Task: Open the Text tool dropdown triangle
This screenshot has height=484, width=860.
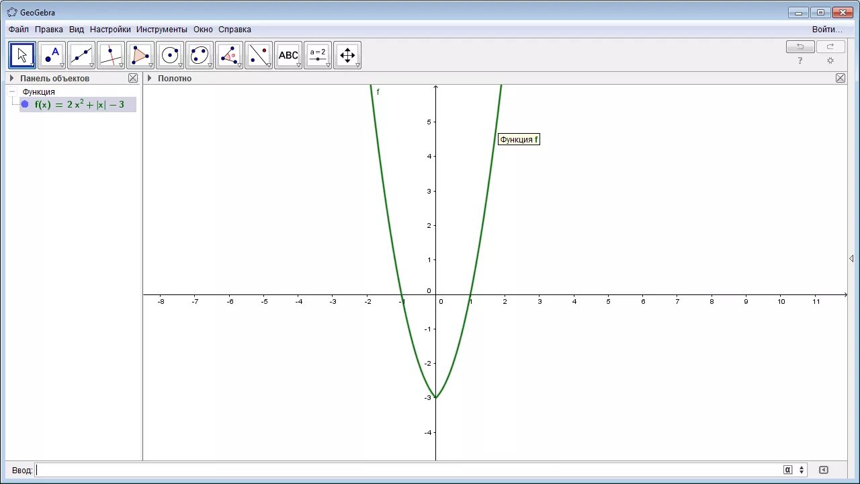Action: tap(298, 65)
